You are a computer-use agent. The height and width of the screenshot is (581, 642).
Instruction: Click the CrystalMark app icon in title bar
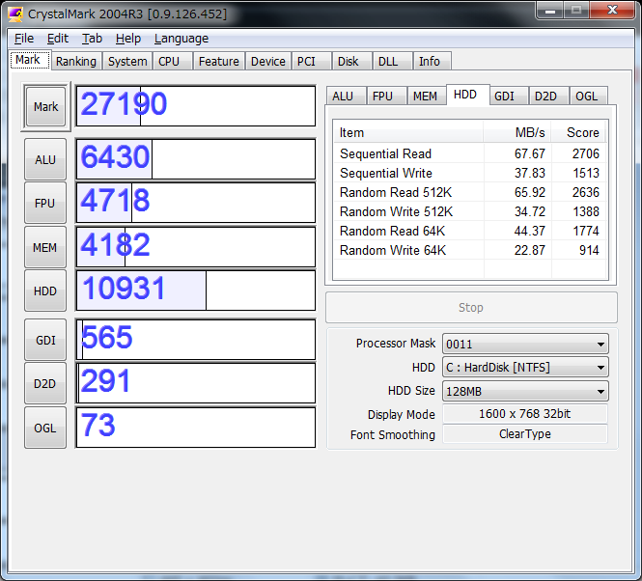tap(15, 14)
